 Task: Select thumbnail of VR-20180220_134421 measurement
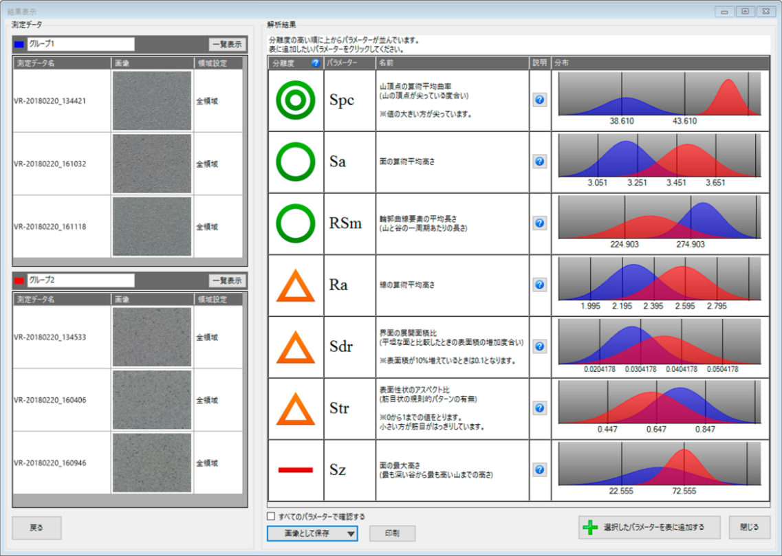click(x=152, y=101)
